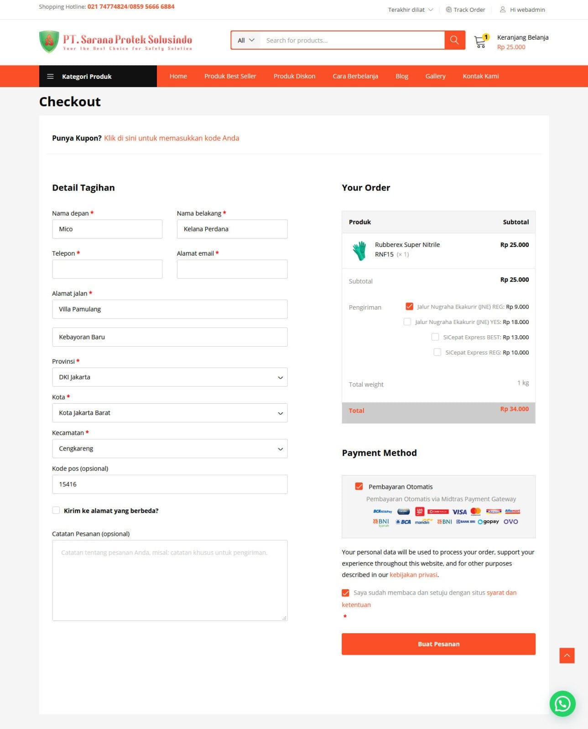
Task: Open the shopping cart icon
Action: 480,41
